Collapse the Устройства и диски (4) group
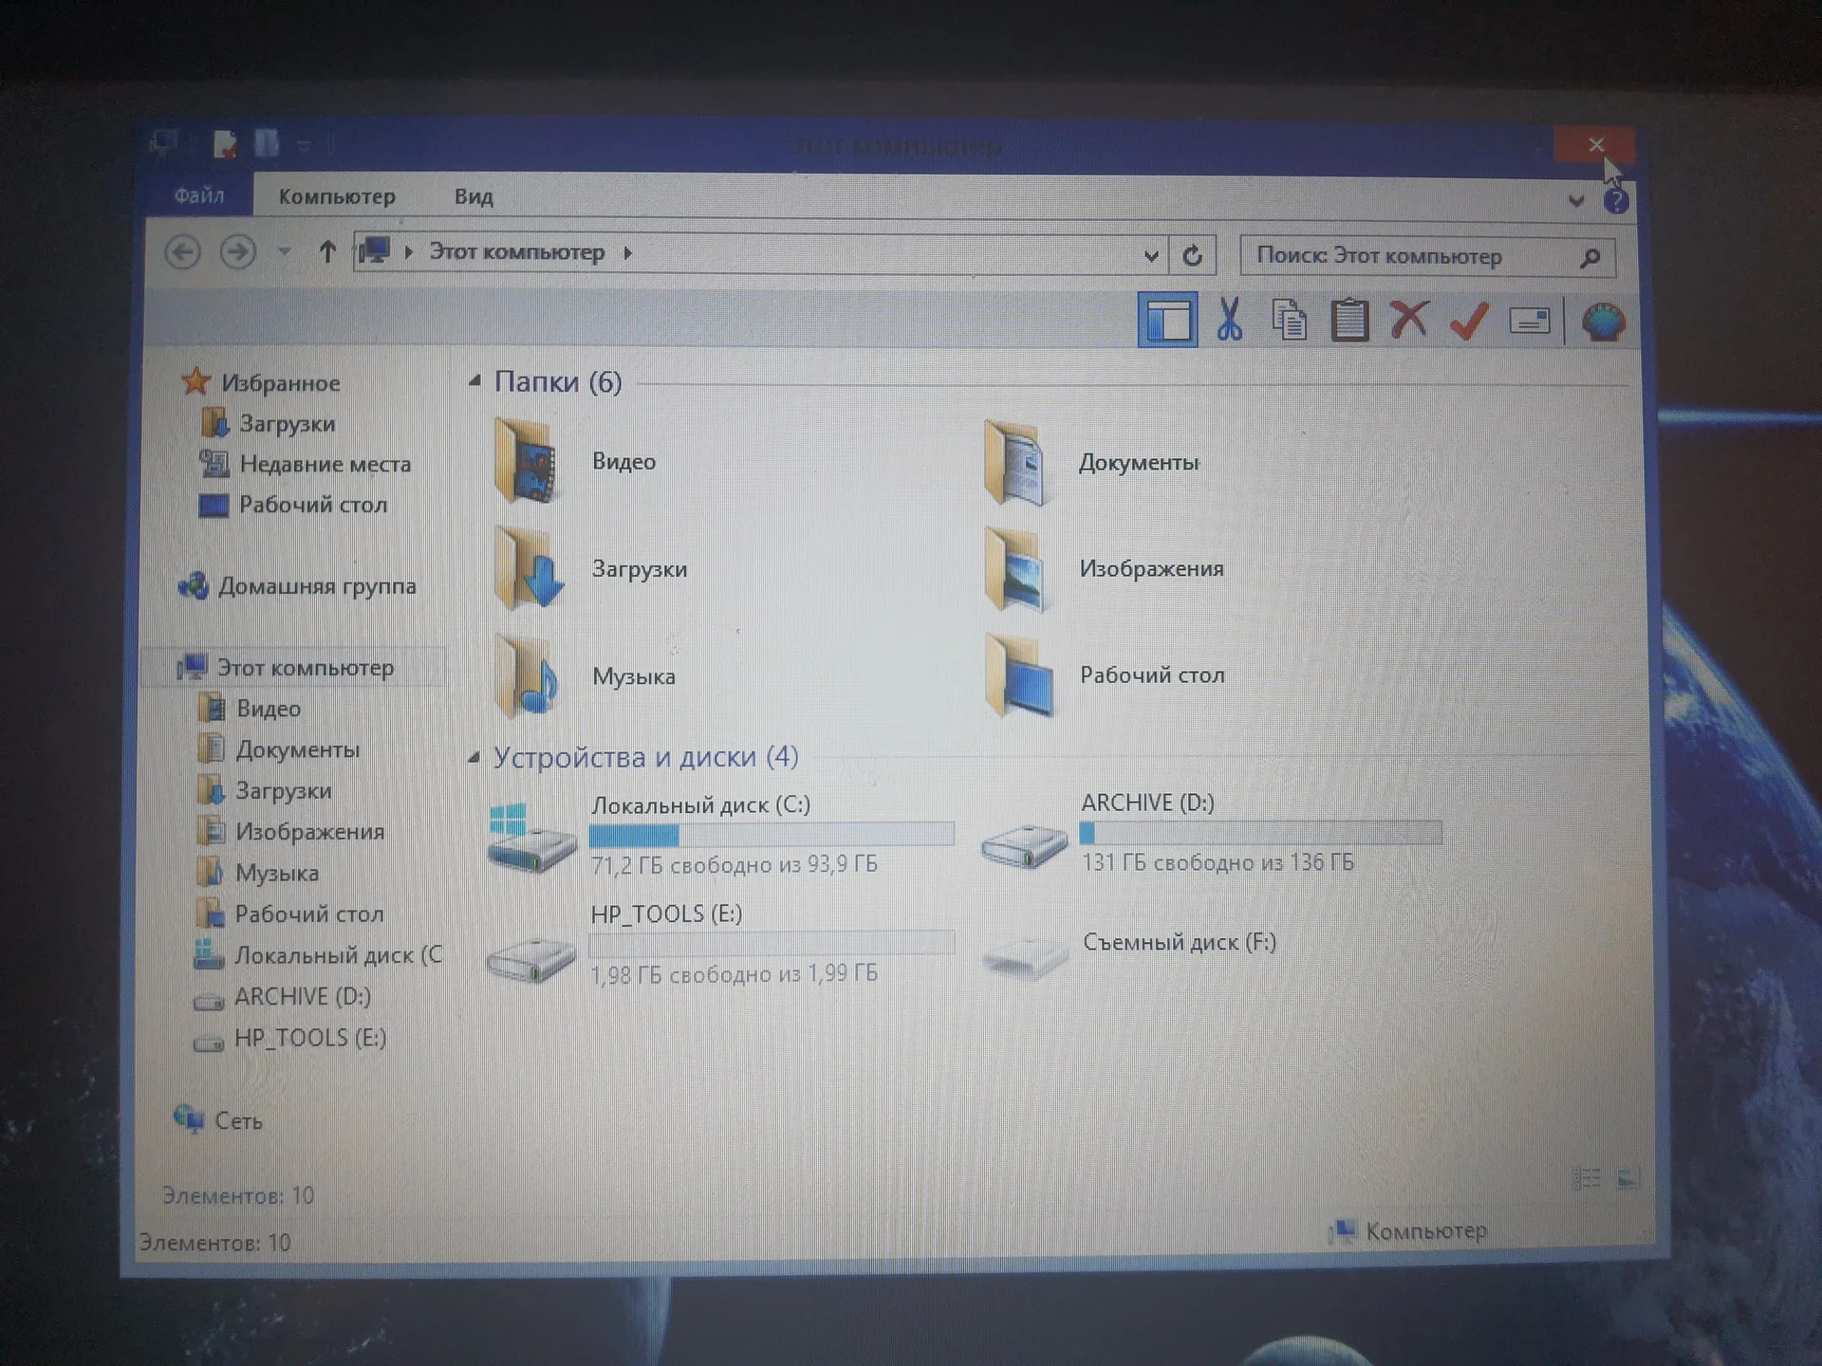Image resolution: width=1822 pixels, height=1366 pixels. tap(474, 757)
